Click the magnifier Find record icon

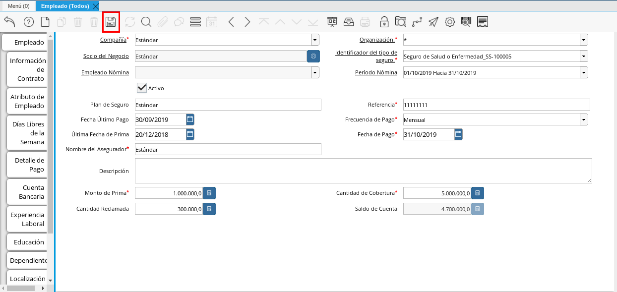146,22
